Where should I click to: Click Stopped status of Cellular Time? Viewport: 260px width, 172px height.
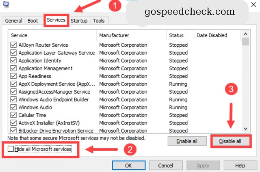point(178,115)
